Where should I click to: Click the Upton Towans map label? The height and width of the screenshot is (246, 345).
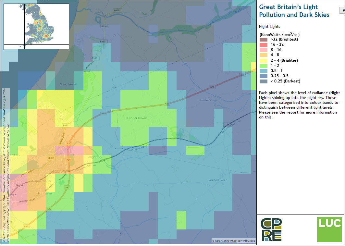69,84
